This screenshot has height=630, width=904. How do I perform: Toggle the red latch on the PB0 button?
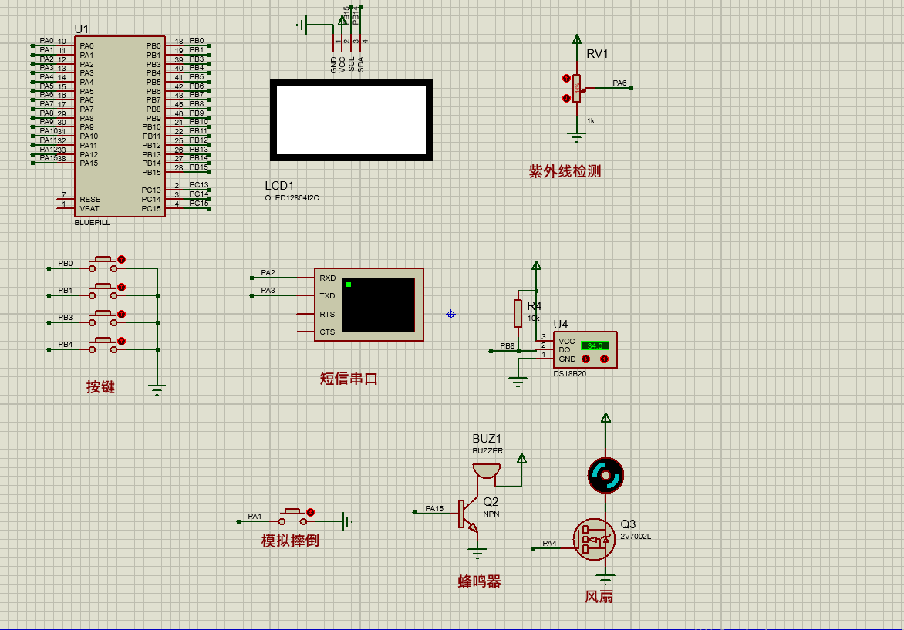(122, 259)
